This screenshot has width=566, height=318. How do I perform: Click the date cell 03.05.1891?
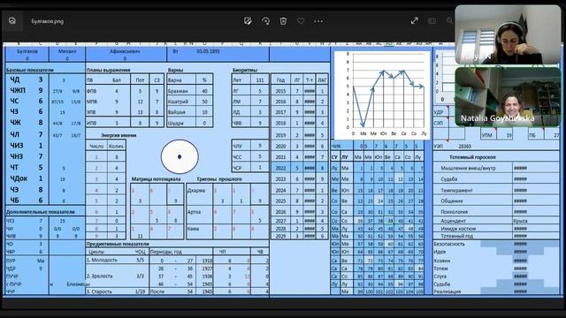pyautogui.click(x=208, y=51)
